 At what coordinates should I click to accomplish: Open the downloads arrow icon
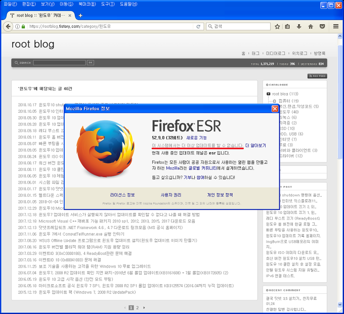coord(299,26)
